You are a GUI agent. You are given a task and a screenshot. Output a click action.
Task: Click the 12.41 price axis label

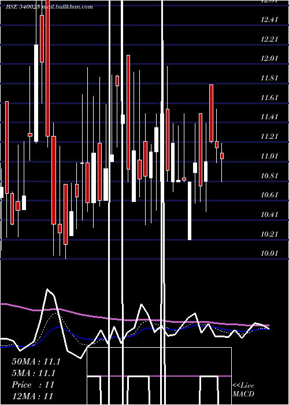pos(269,19)
